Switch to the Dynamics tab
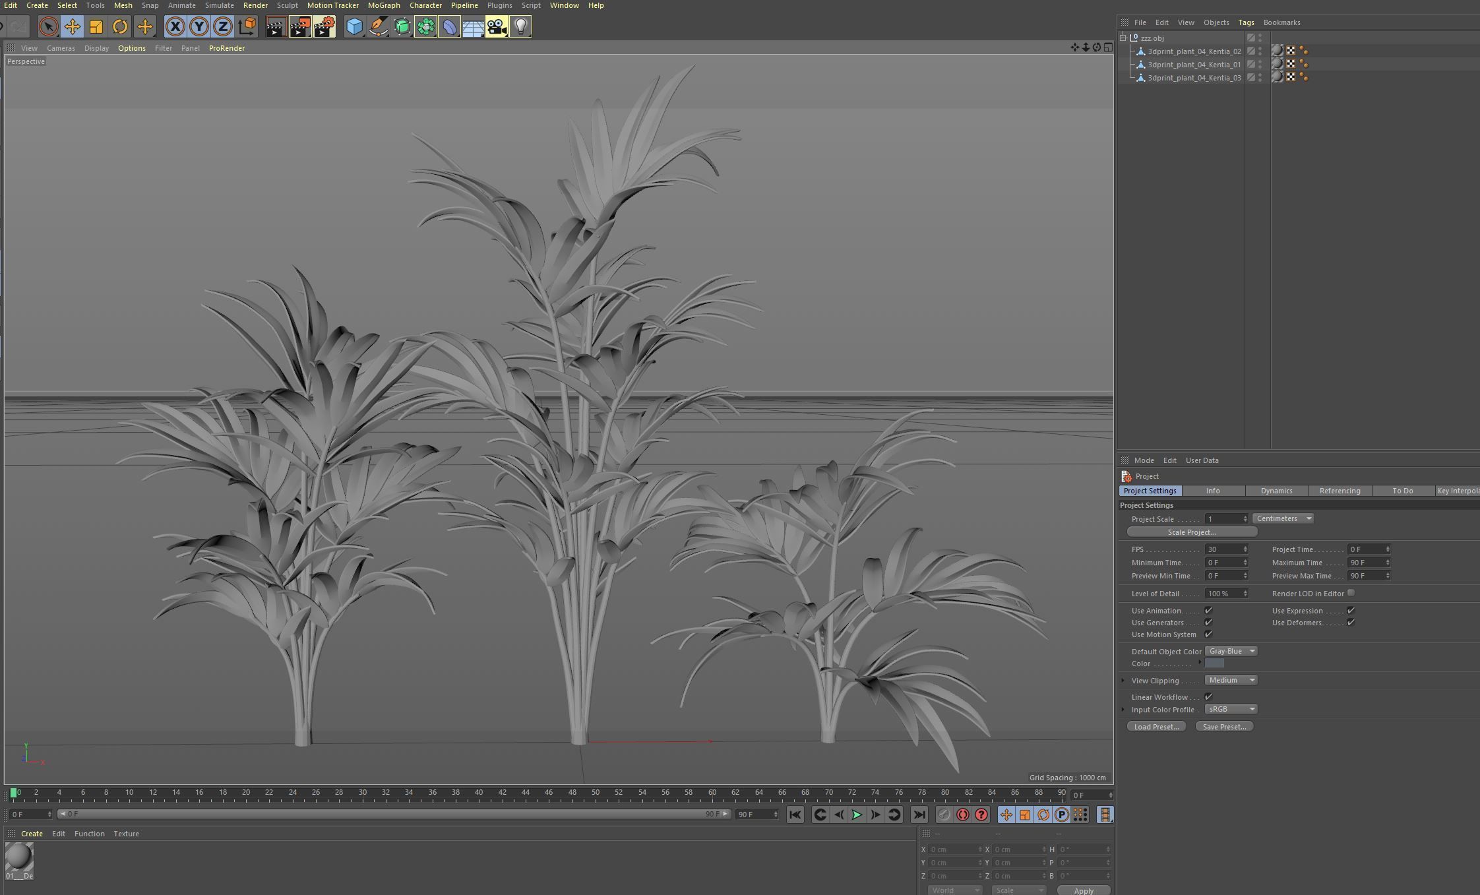 (x=1276, y=491)
